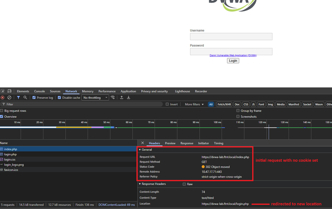Switch to the Console tab
Viewport: 332px width, 209px height.
click(39, 91)
